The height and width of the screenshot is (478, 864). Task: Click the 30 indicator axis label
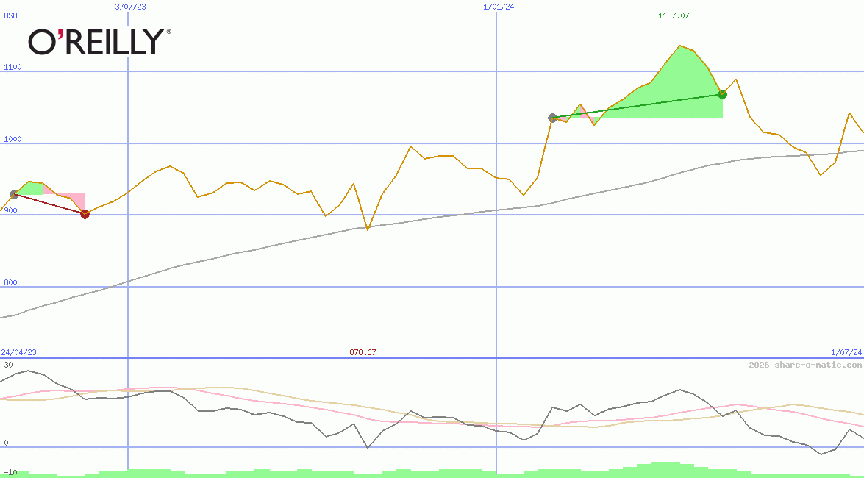pyautogui.click(x=8, y=365)
